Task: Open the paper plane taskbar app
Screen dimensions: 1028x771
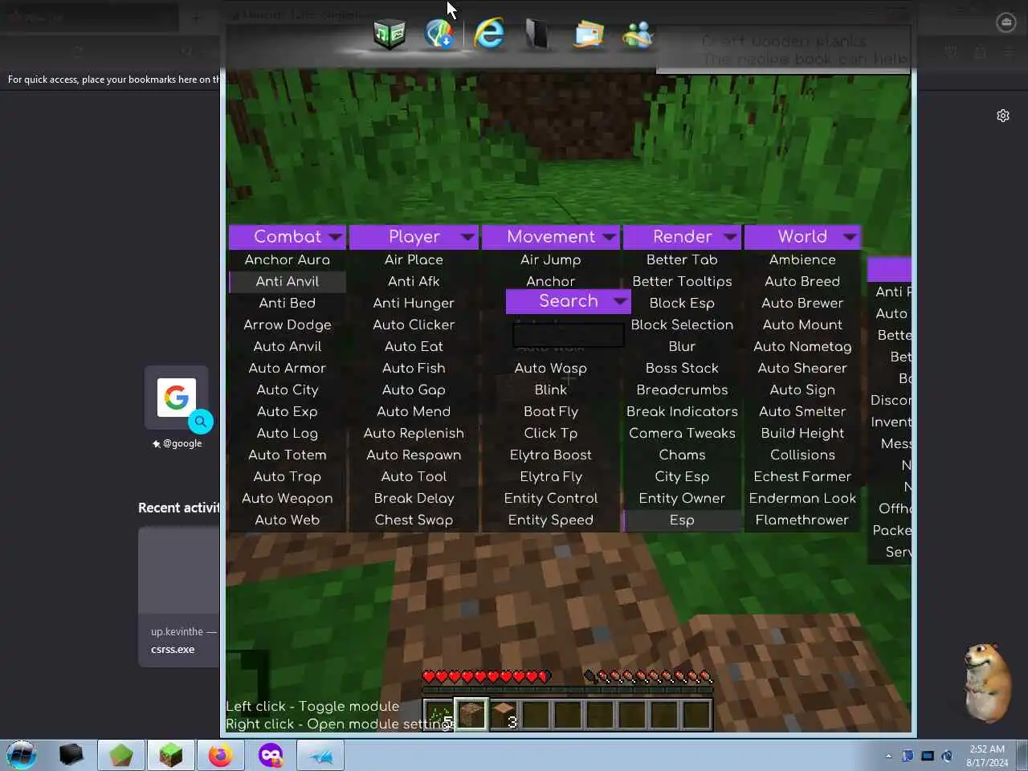Action: [320, 755]
